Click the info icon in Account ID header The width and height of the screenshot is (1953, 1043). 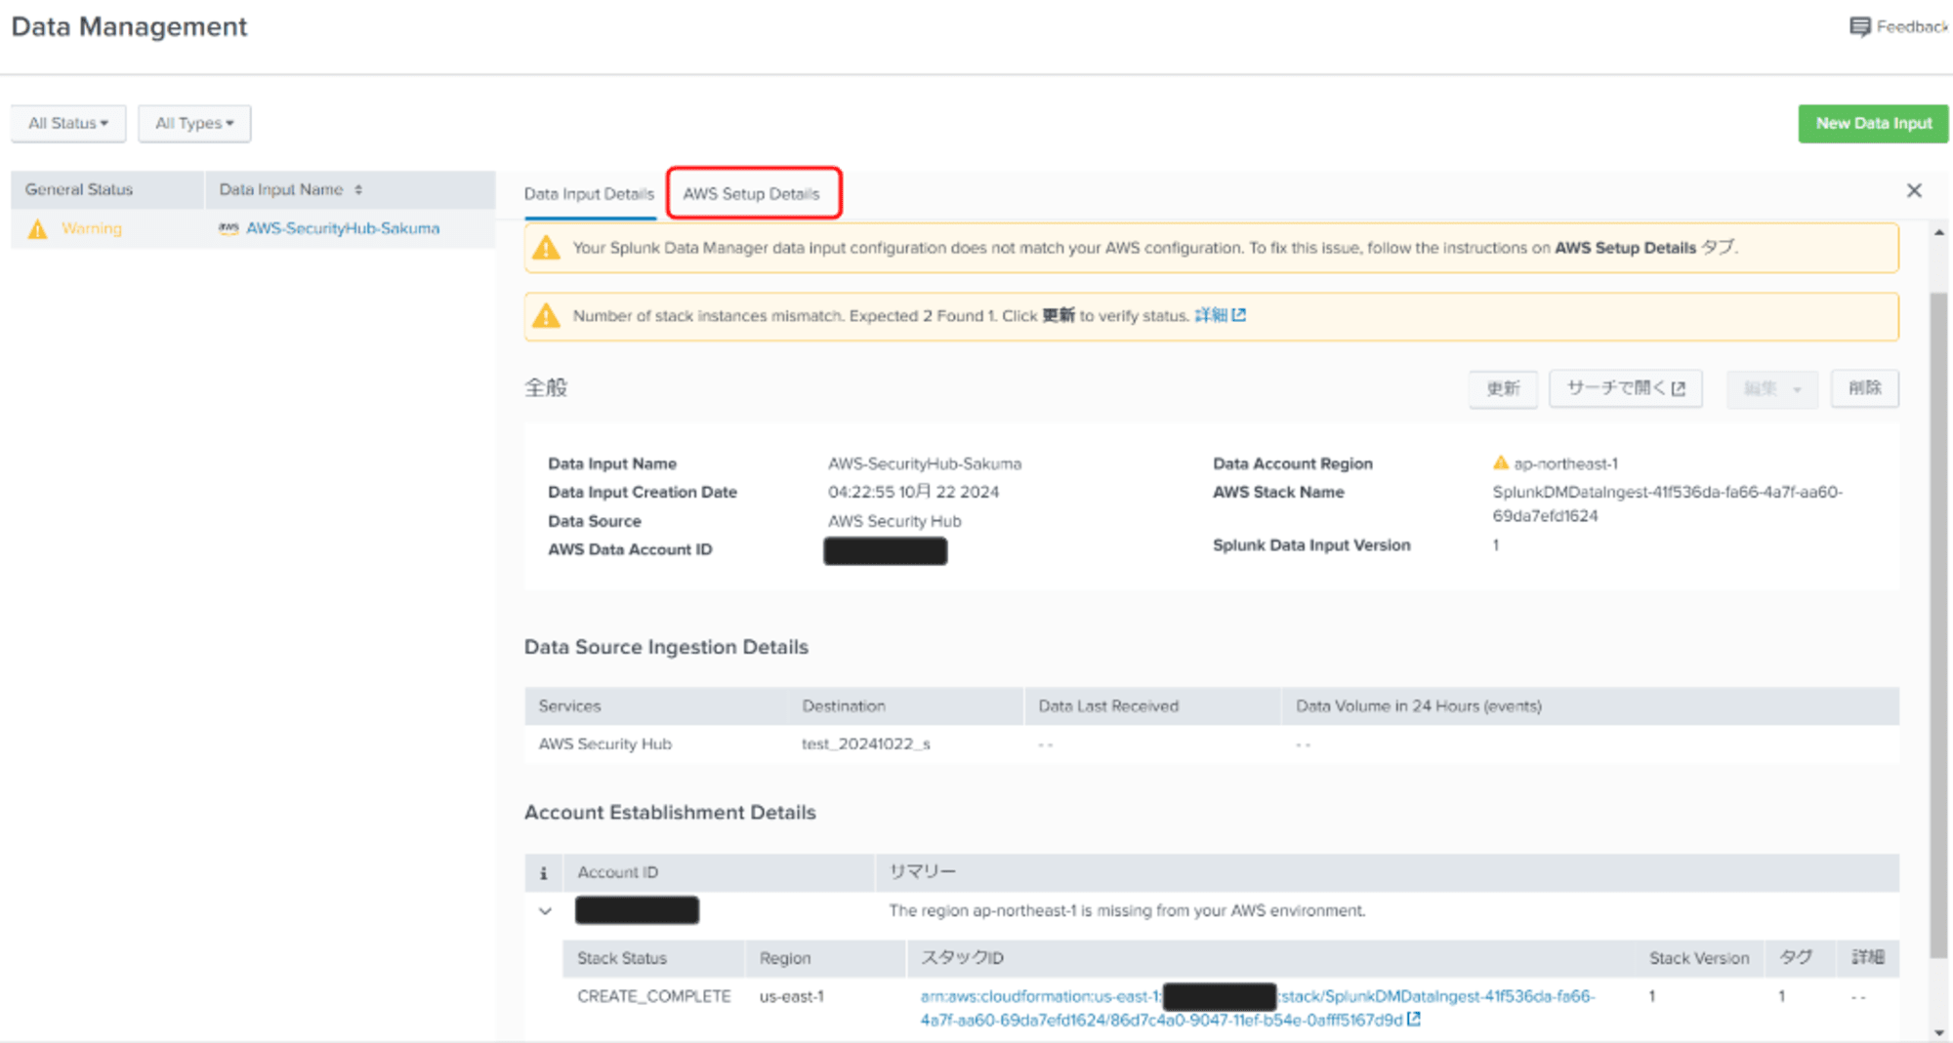[544, 873]
